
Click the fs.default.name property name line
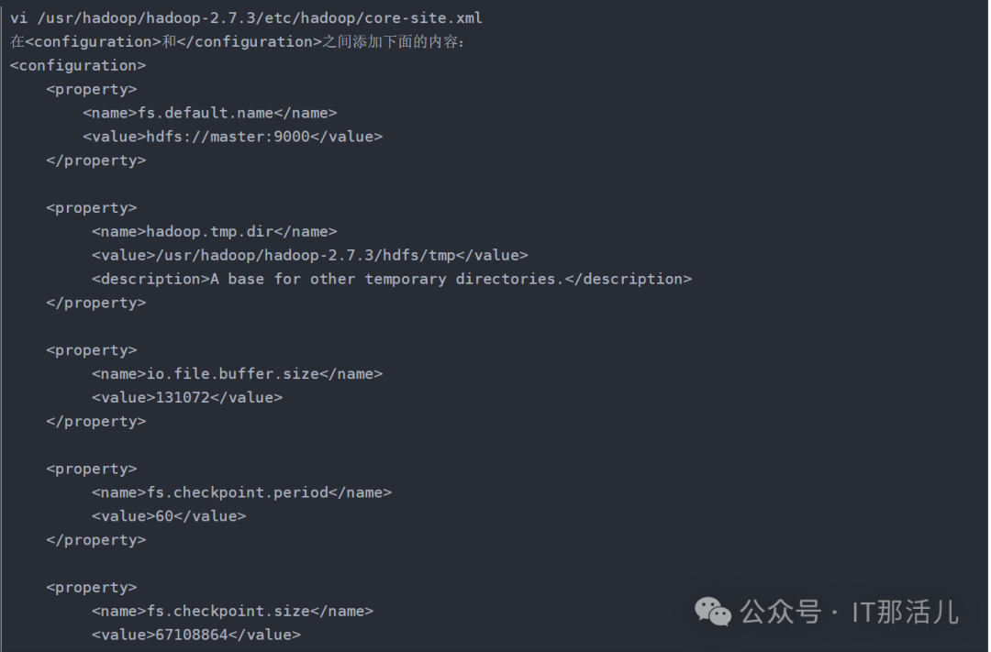tap(210, 113)
